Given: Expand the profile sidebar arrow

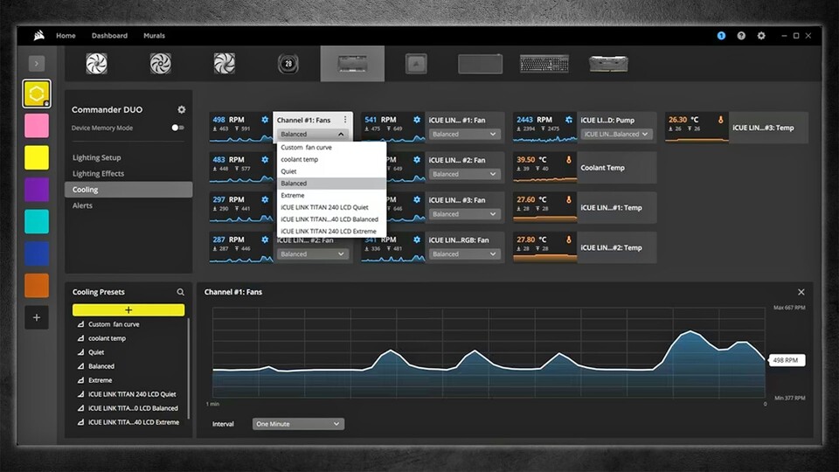Looking at the screenshot, I should 37,64.
